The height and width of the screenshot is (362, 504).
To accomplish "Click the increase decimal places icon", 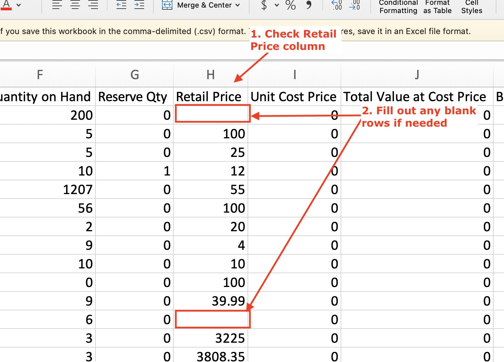I will click(x=336, y=5).
